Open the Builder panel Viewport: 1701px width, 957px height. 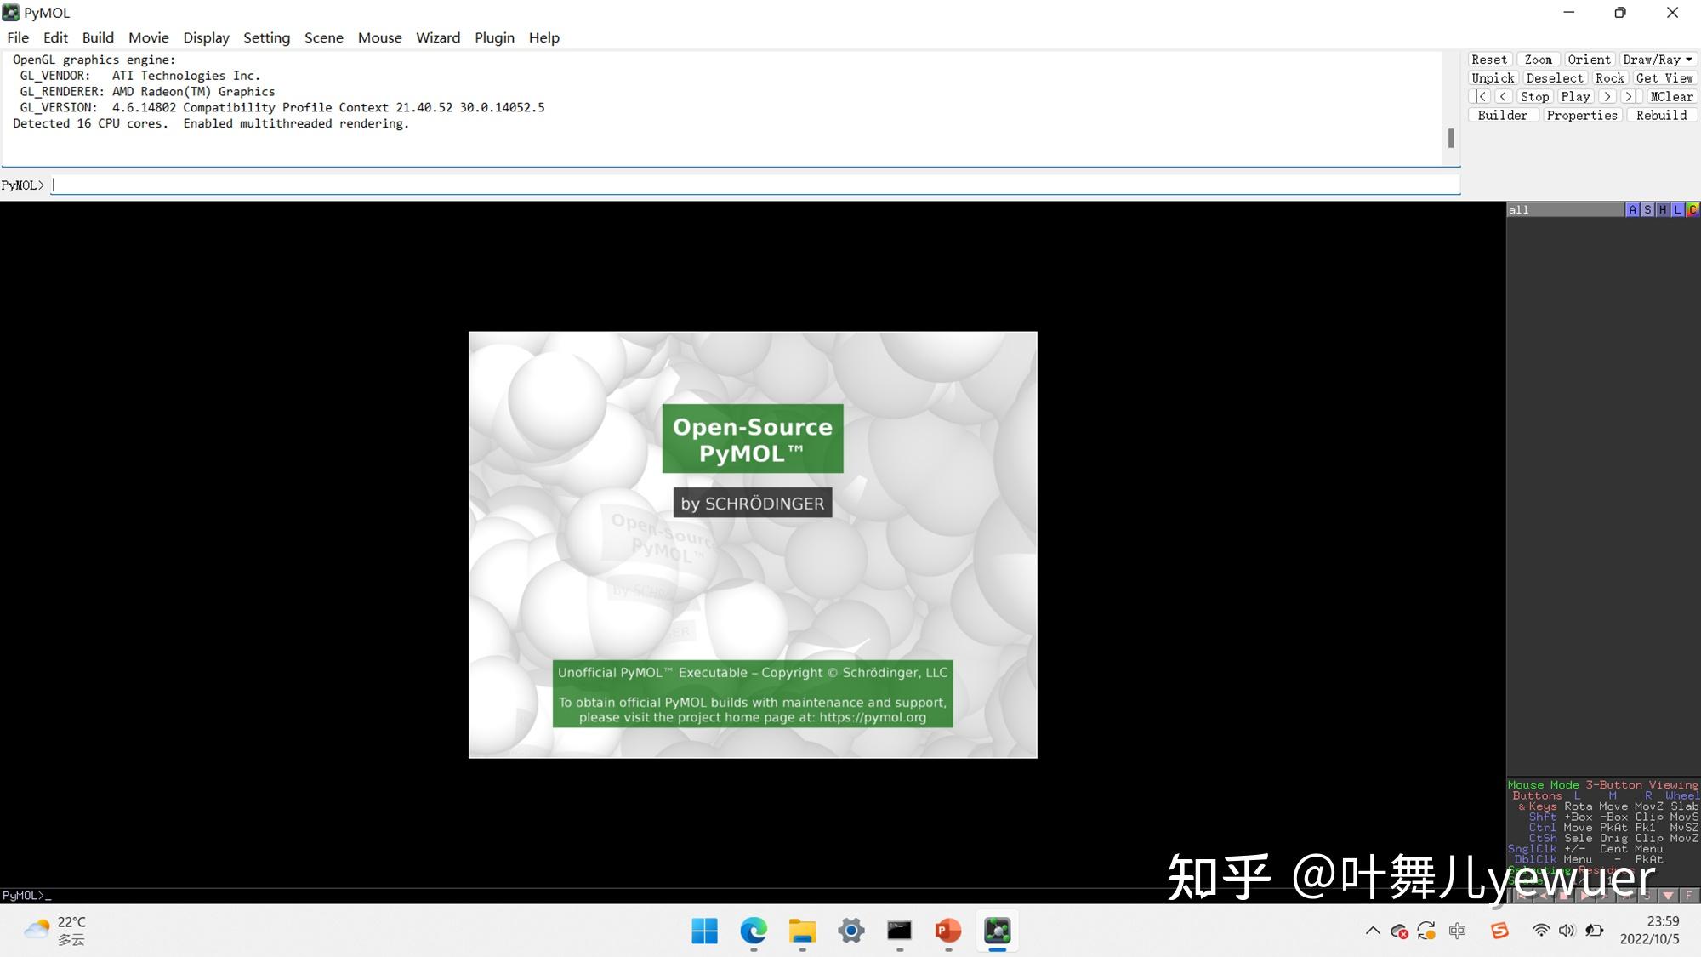click(1503, 116)
